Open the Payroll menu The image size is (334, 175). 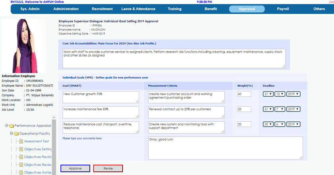point(283,9)
